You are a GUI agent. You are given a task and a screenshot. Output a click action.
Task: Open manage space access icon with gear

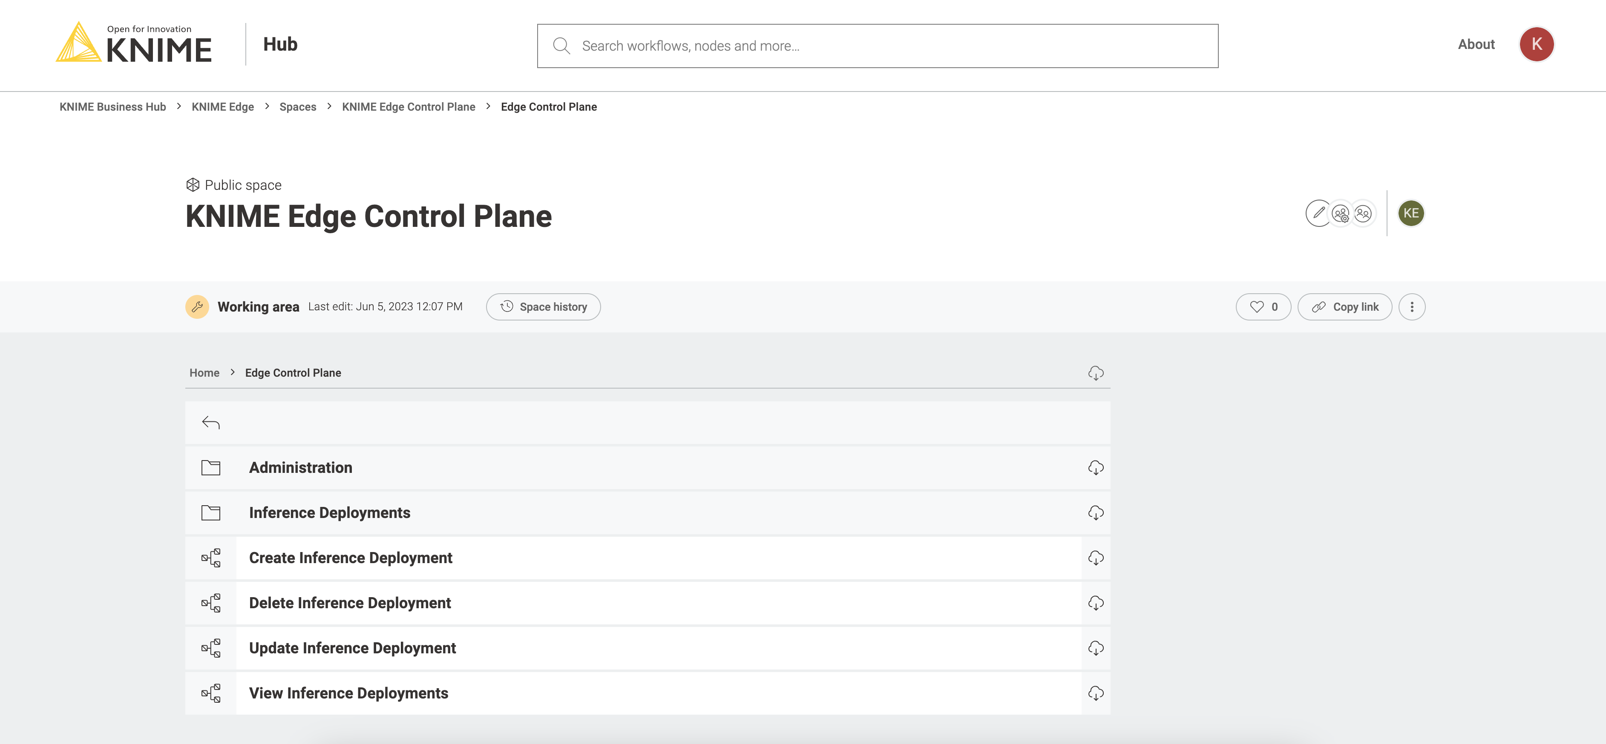[1341, 214]
